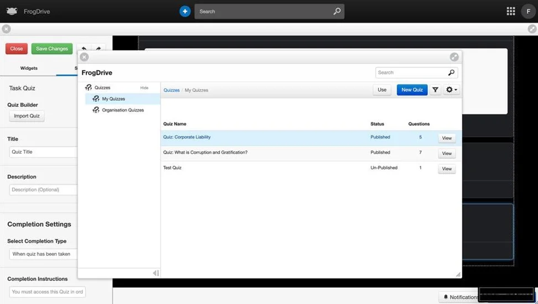
Task: Click the Quizzes breadcrumb link
Action: [x=172, y=90]
